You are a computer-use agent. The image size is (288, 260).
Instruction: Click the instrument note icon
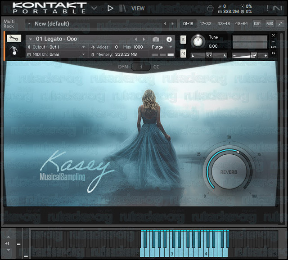(14, 50)
